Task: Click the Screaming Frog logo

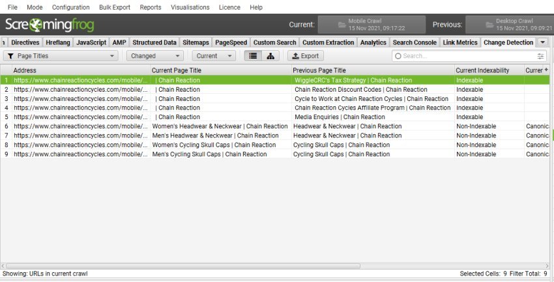Action: tap(49, 26)
